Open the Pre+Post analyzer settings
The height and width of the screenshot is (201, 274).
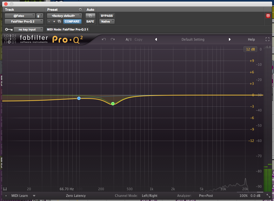point(206,196)
